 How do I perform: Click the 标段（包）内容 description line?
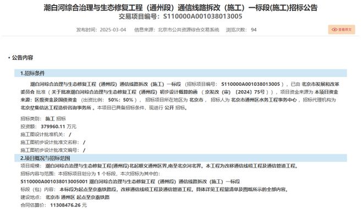pos(155,190)
